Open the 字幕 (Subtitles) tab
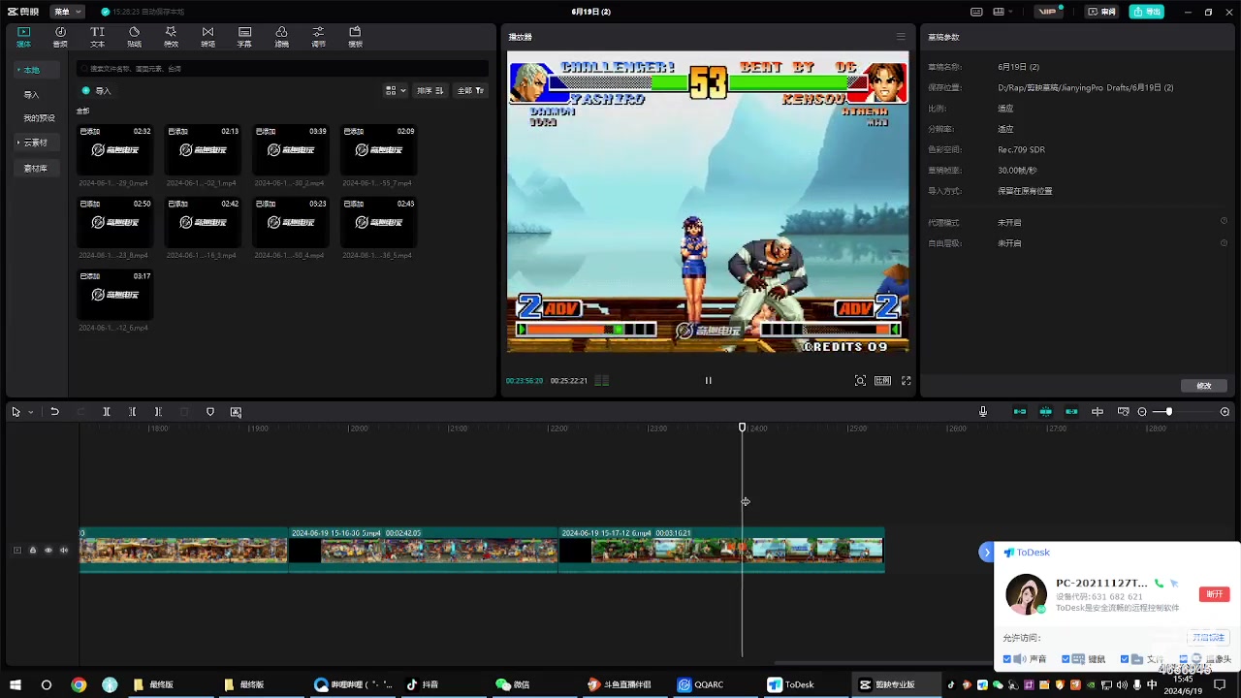Image resolution: width=1241 pixels, height=698 pixels. pyautogui.click(x=244, y=37)
